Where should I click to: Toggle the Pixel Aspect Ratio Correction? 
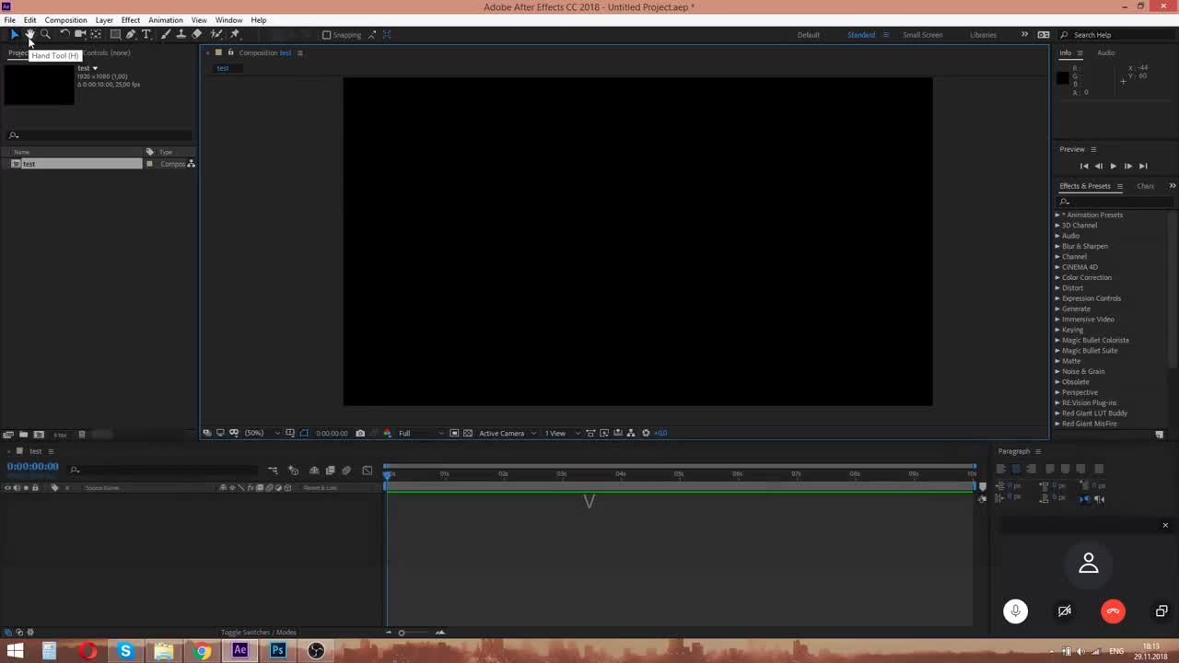pos(590,433)
